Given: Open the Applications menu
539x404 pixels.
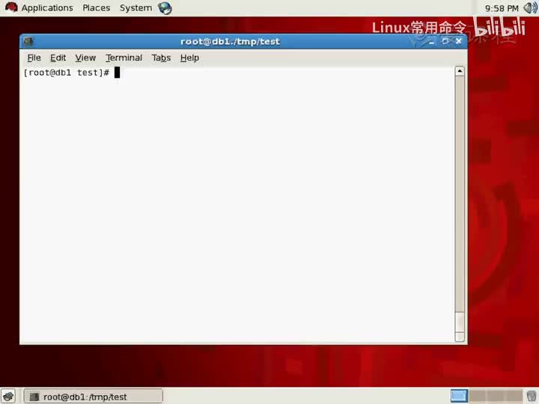Looking at the screenshot, I should click(x=47, y=8).
